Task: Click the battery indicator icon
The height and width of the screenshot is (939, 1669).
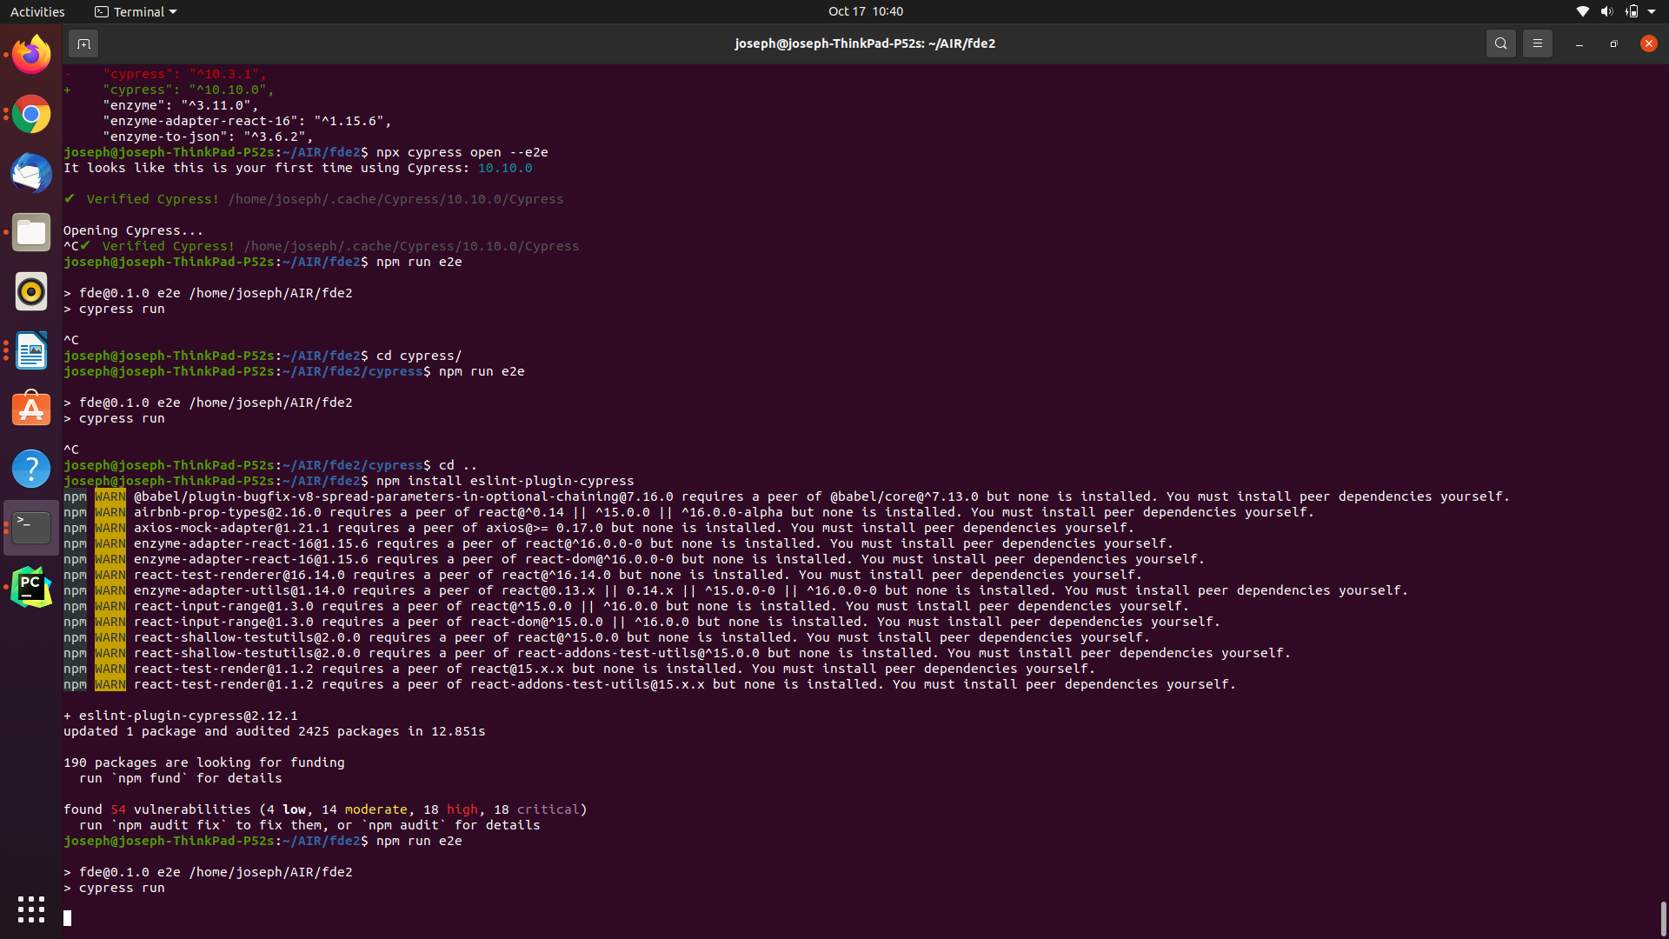Action: point(1631,11)
